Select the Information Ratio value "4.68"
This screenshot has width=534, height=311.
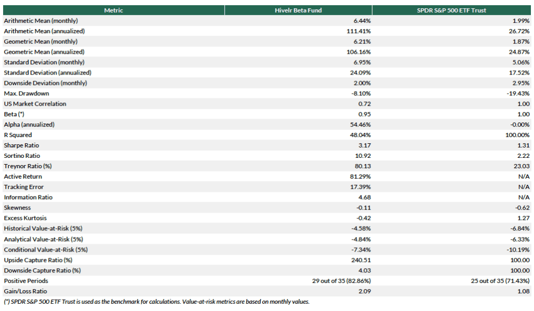(365, 197)
